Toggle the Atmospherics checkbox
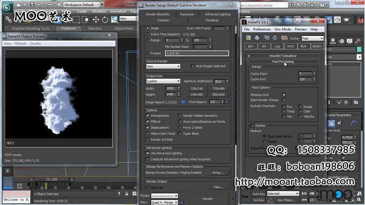365x205 pixels. point(147,116)
